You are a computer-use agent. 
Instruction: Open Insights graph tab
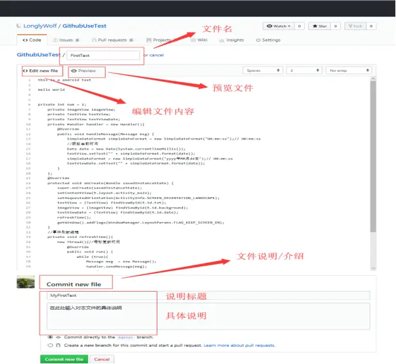click(x=232, y=40)
